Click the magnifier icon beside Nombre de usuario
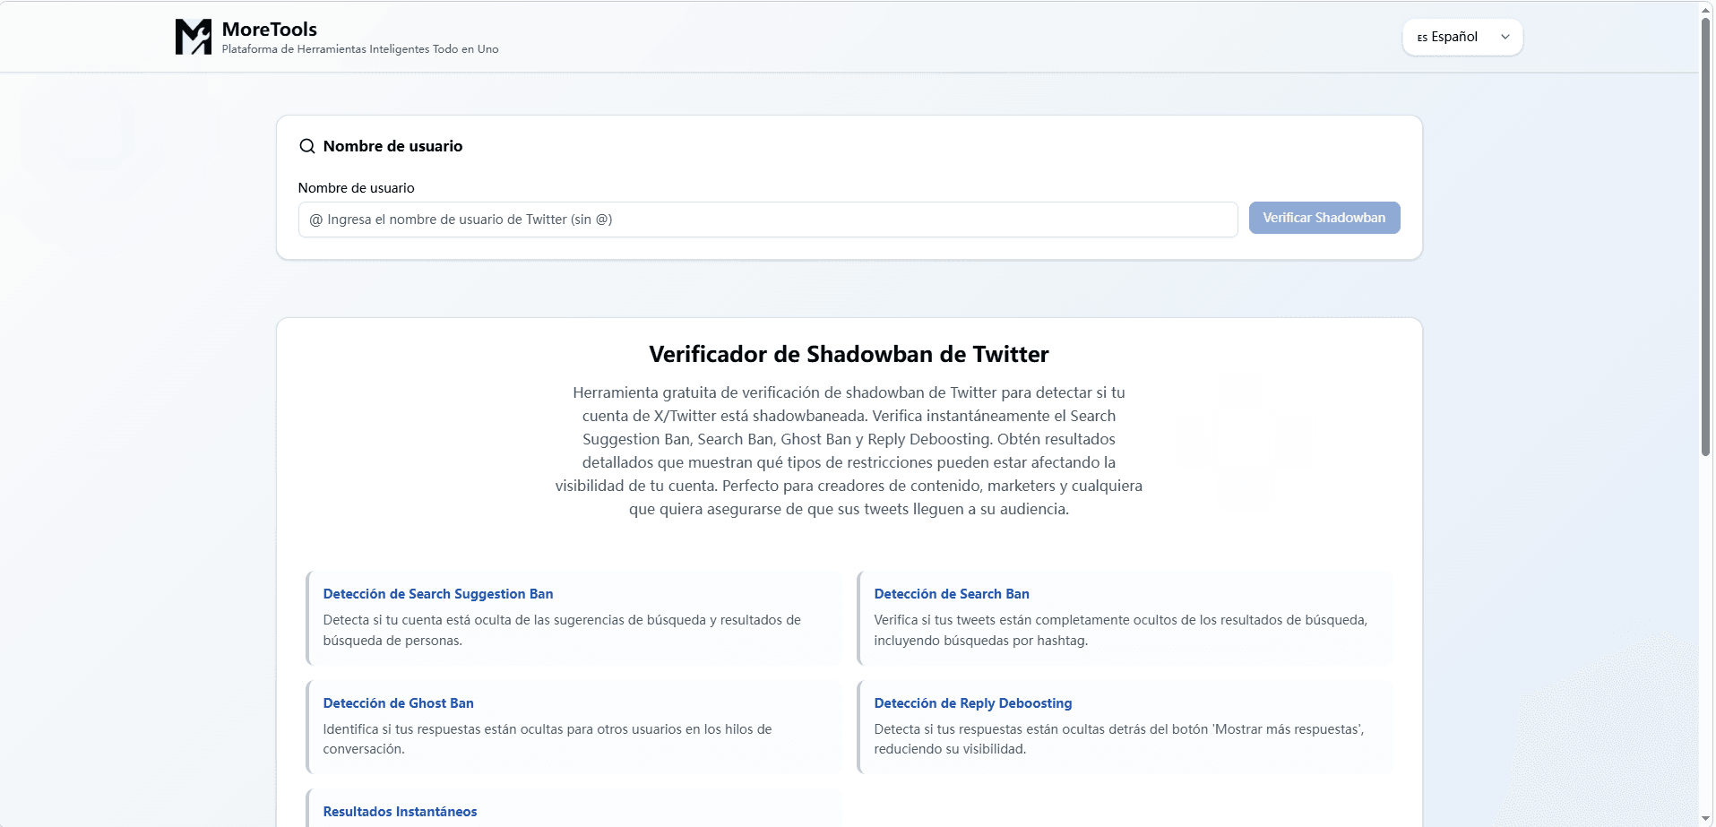Screen dimensions: 1716x827 [307, 146]
